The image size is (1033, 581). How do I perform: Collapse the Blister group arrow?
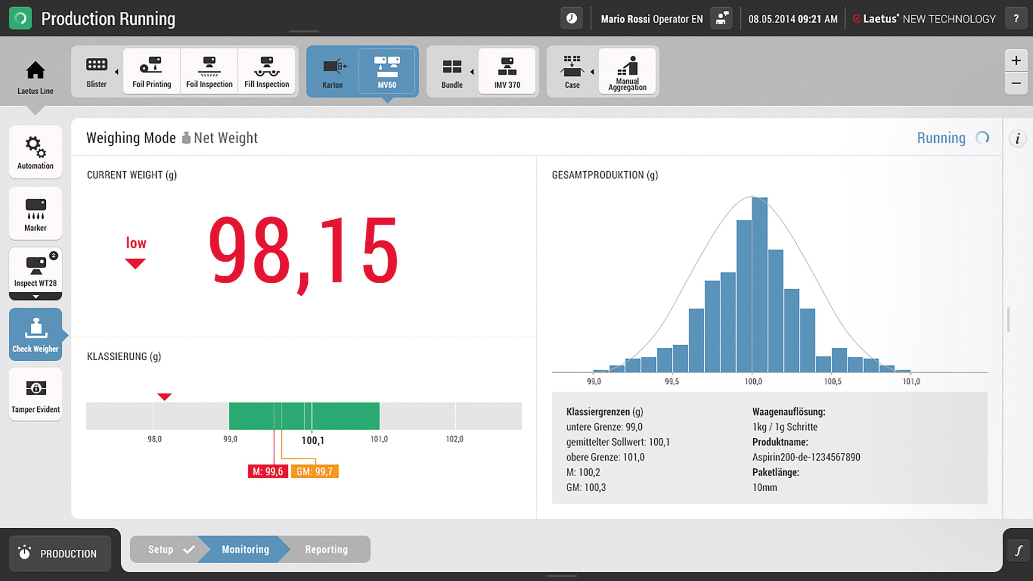coord(116,72)
